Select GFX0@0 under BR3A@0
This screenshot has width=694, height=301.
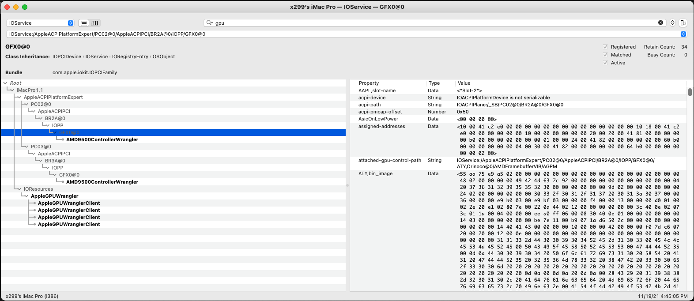tap(69, 175)
